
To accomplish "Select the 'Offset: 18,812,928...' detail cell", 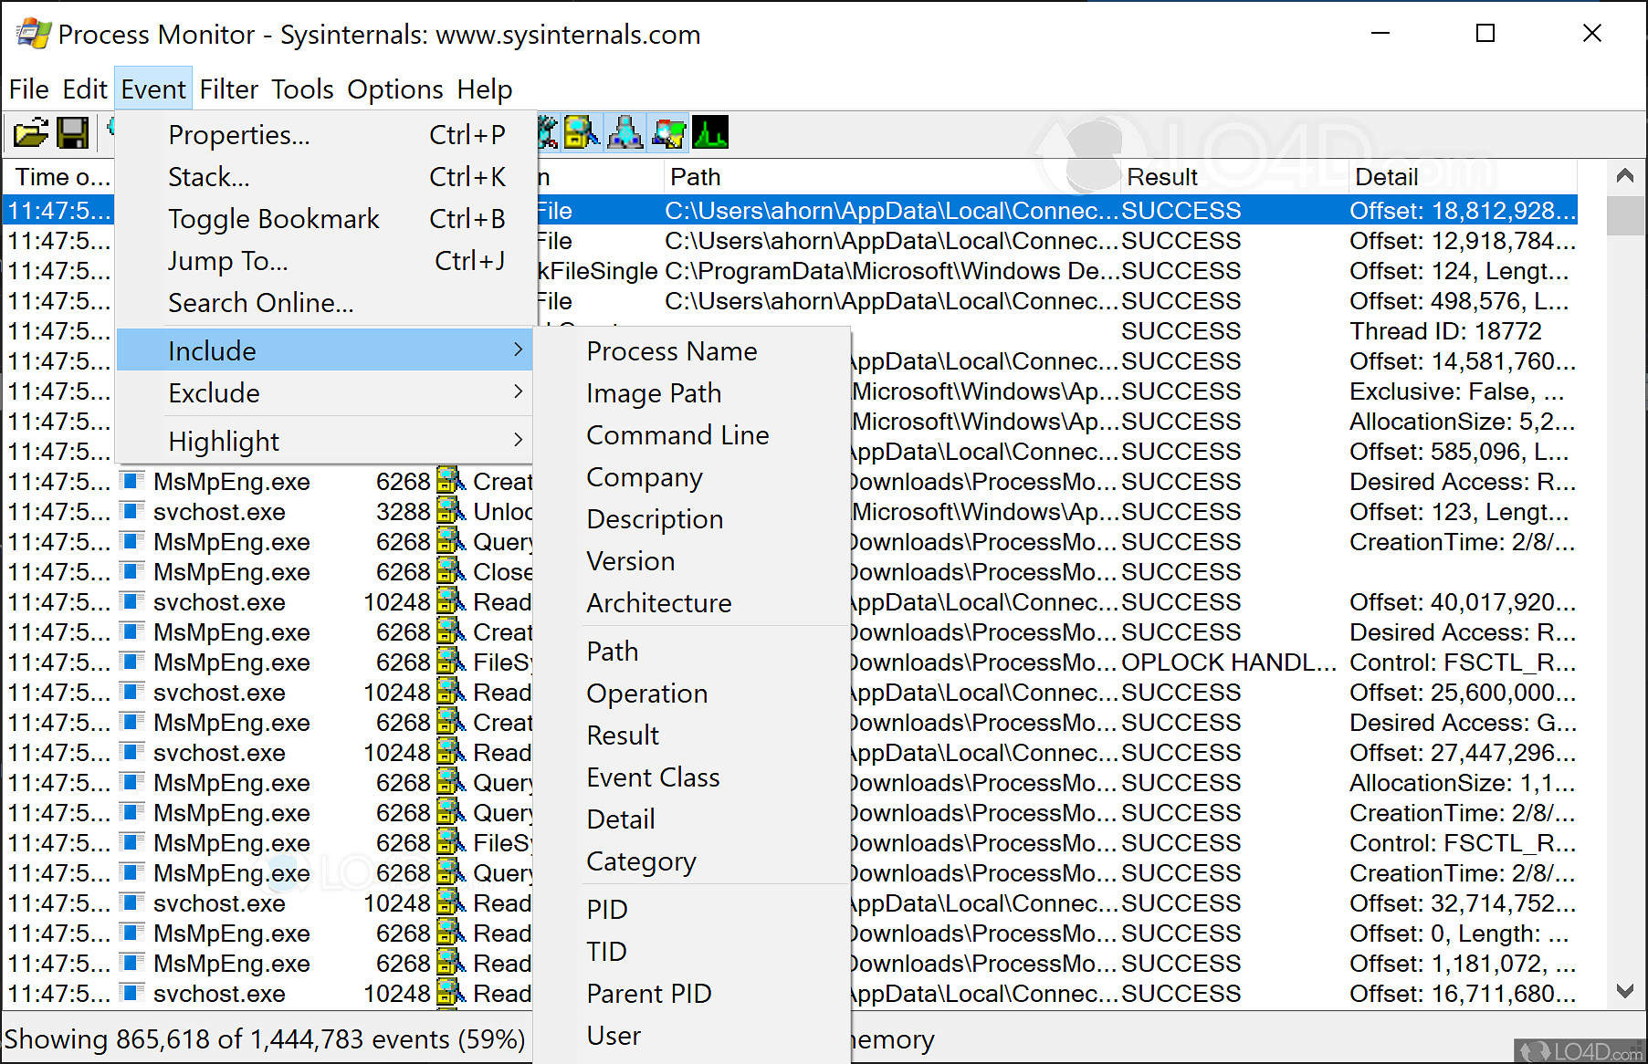I will point(1463,211).
